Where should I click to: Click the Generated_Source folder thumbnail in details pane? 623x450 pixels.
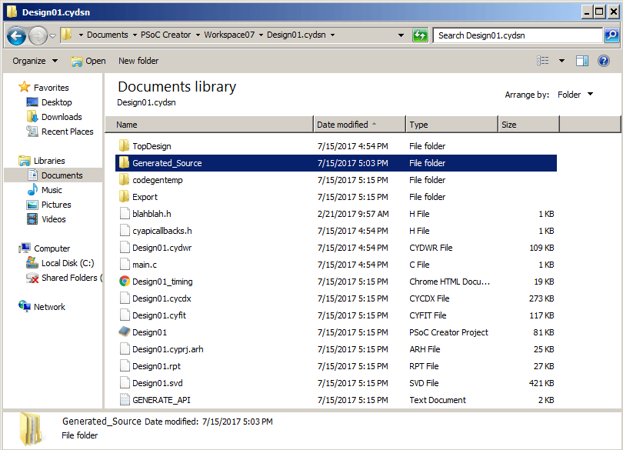(30, 428)
